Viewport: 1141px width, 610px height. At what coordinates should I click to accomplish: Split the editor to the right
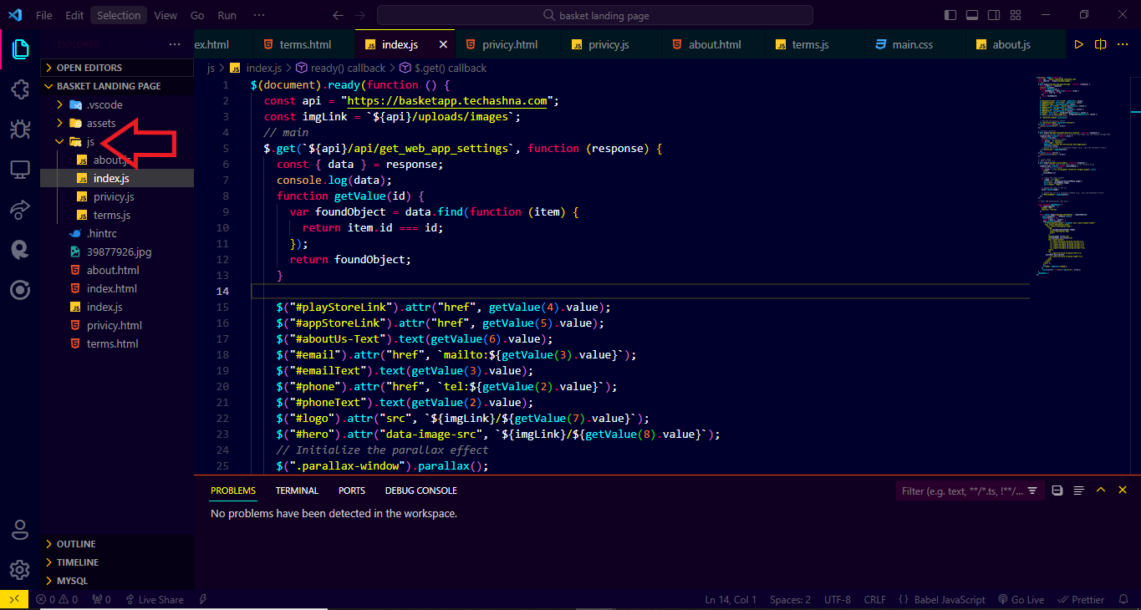(x=1101, y=45)
